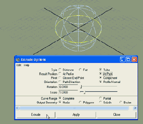143x124 pixels.
Task: Maximize the Extrude Options window
Action: (128, 59)
